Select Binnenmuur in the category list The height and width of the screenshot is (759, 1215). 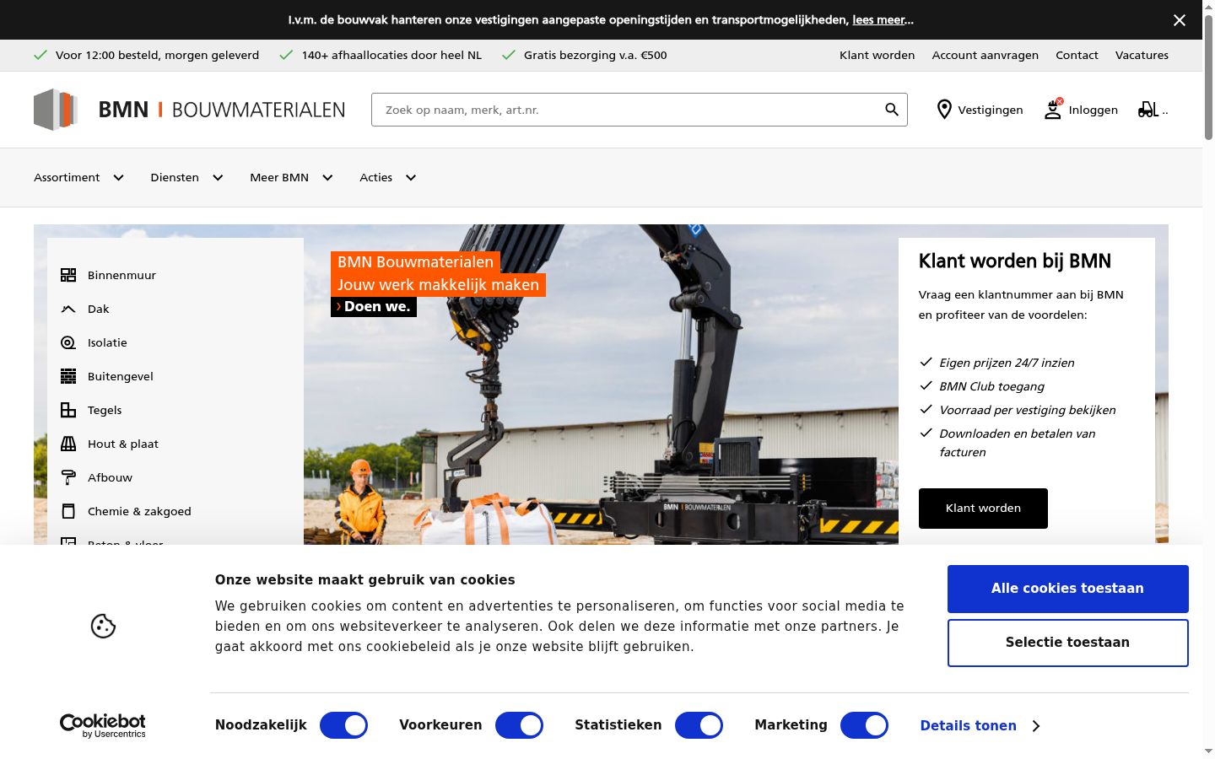coord(121,275)
